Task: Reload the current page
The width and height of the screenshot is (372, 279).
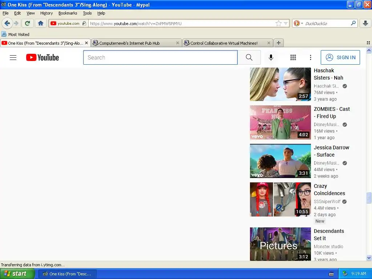Action: [x=28, y=23]
